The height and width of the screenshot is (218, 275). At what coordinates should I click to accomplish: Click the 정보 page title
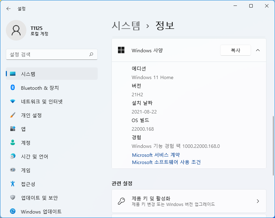(165, 26)
